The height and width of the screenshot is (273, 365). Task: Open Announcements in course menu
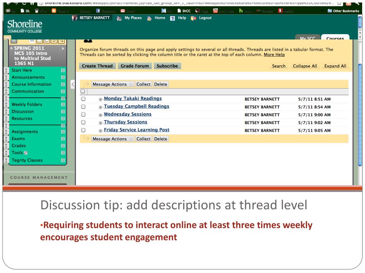pos(28,77)
